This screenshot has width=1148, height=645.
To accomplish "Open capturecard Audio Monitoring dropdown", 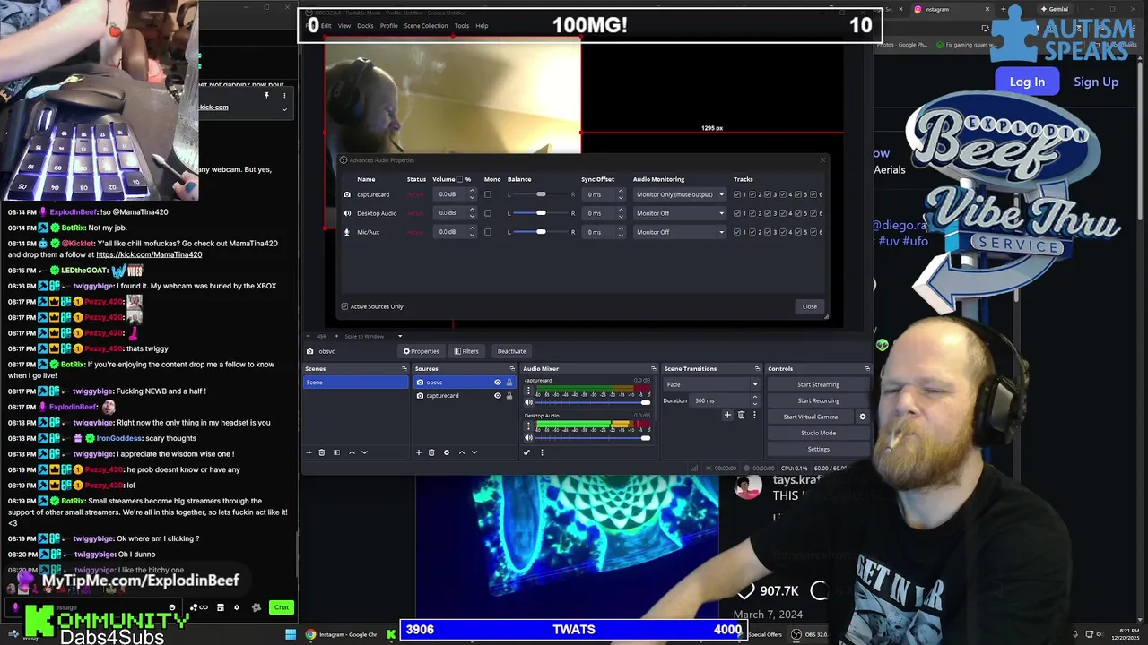I will [679, 194].
